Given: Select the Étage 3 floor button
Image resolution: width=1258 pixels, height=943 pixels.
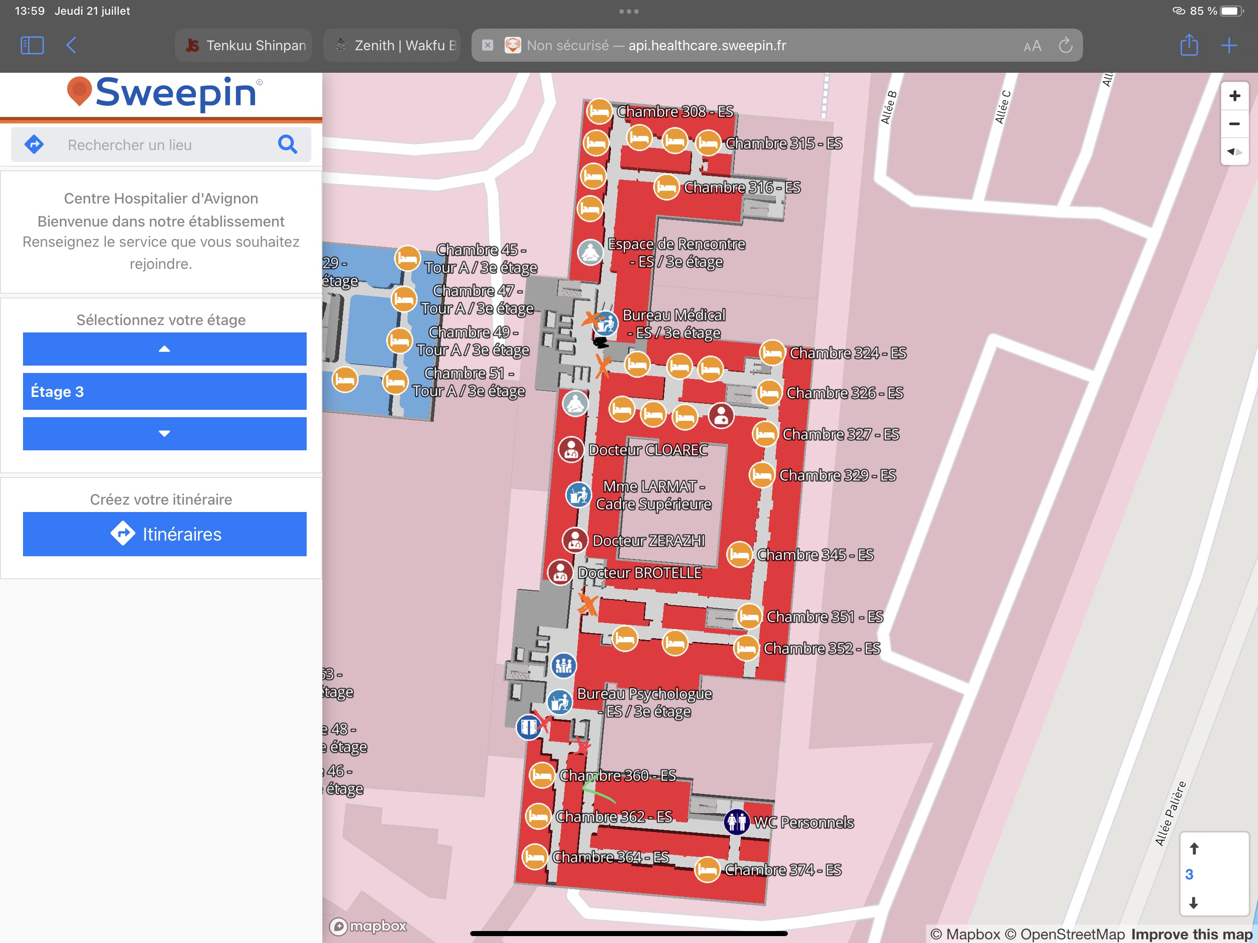Looking at the screenshot, I should click(164, 391).
